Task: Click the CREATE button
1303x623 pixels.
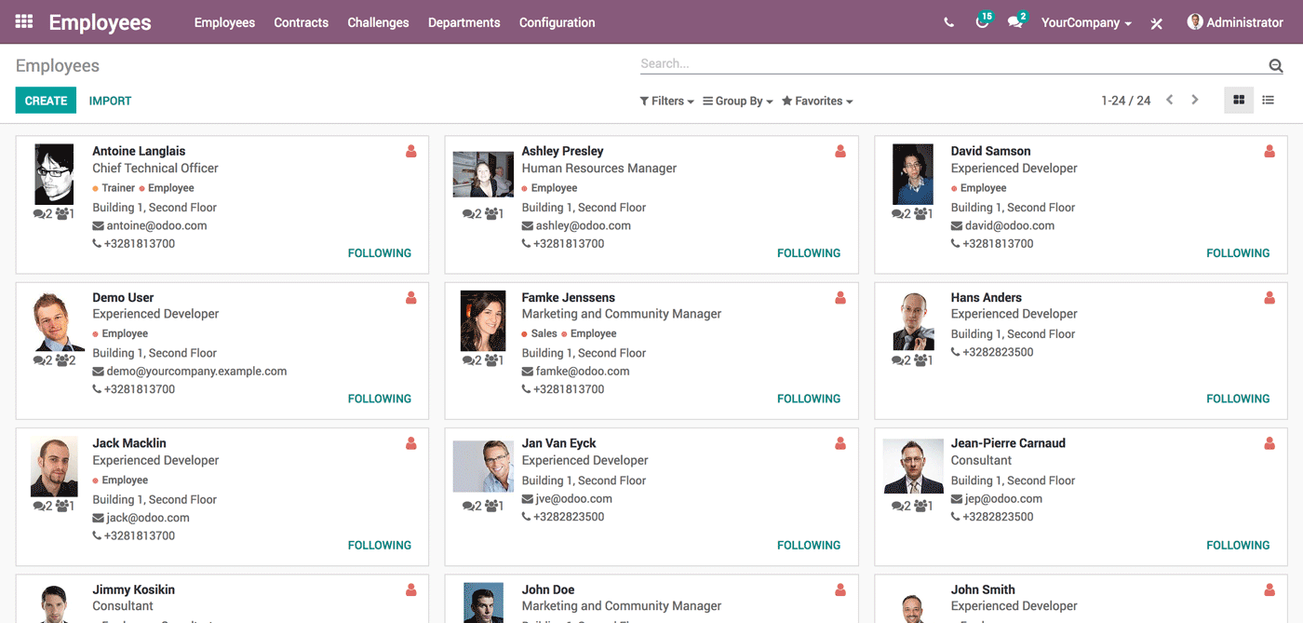Action: (x=46, y=101)
